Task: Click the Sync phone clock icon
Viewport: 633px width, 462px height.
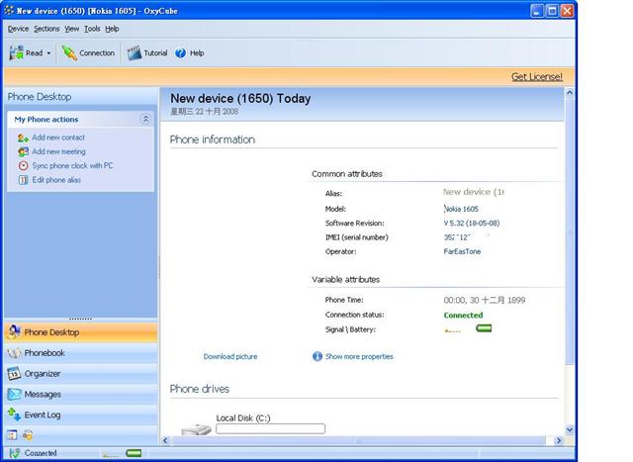Action: (23, 165)
